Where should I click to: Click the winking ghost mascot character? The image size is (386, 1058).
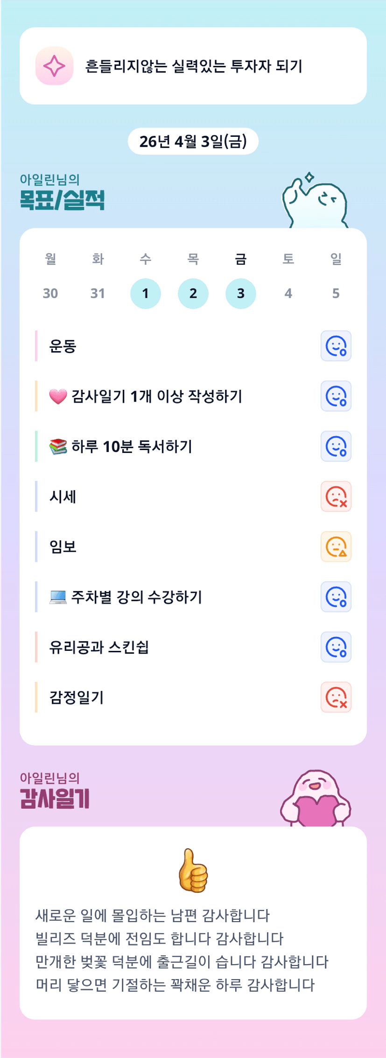click(316, 202)
